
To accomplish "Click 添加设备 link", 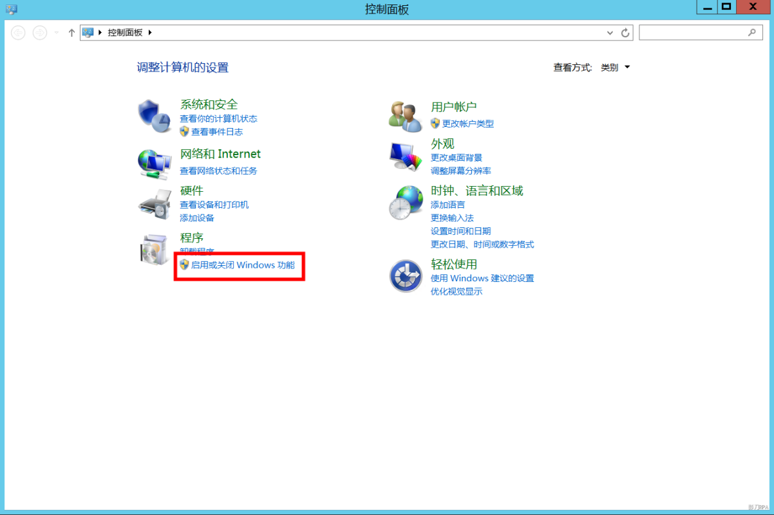I will click(x=197, y=218).
